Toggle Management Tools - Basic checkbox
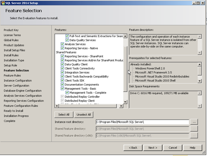The image size is (207, 156). pyautogui.click(x=62, y=89)
